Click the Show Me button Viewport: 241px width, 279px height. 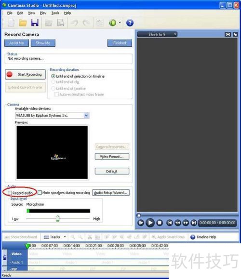tap(43, 43)
